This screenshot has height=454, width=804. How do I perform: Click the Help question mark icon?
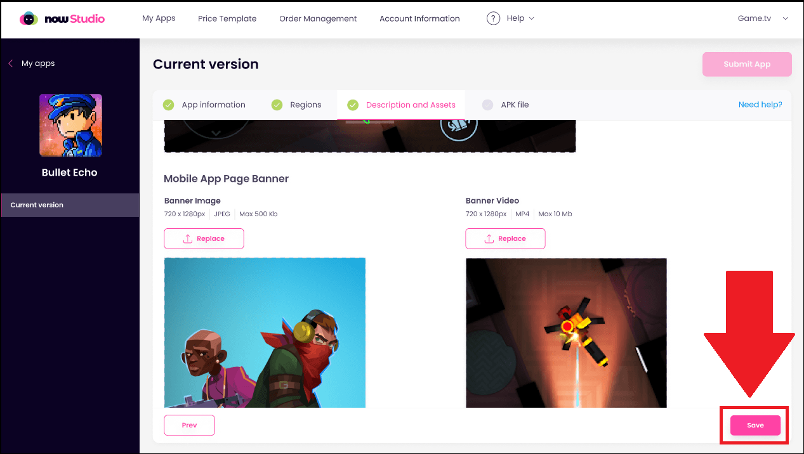tap(493, 18)
